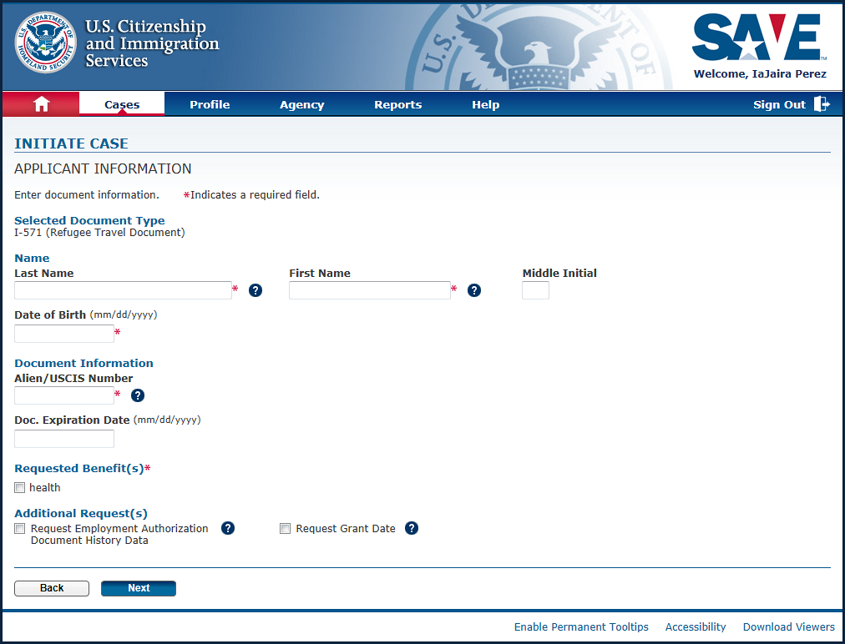Enable Request Employment Authorization Document History Data
The width and height of the screenshot is (845, 644).
click(20, 529)
